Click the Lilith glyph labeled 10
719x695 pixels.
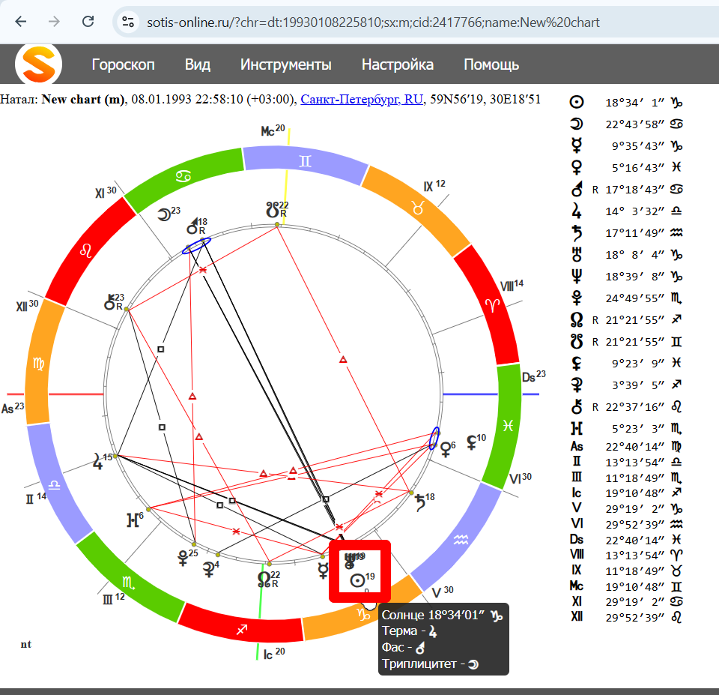471,442
